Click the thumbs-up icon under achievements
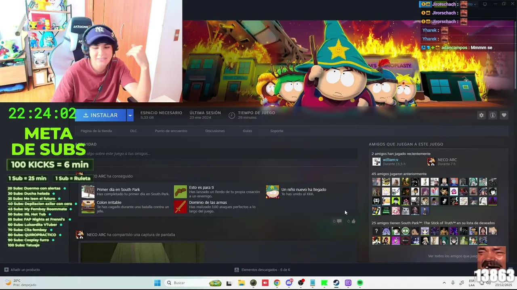 [353, 221]
